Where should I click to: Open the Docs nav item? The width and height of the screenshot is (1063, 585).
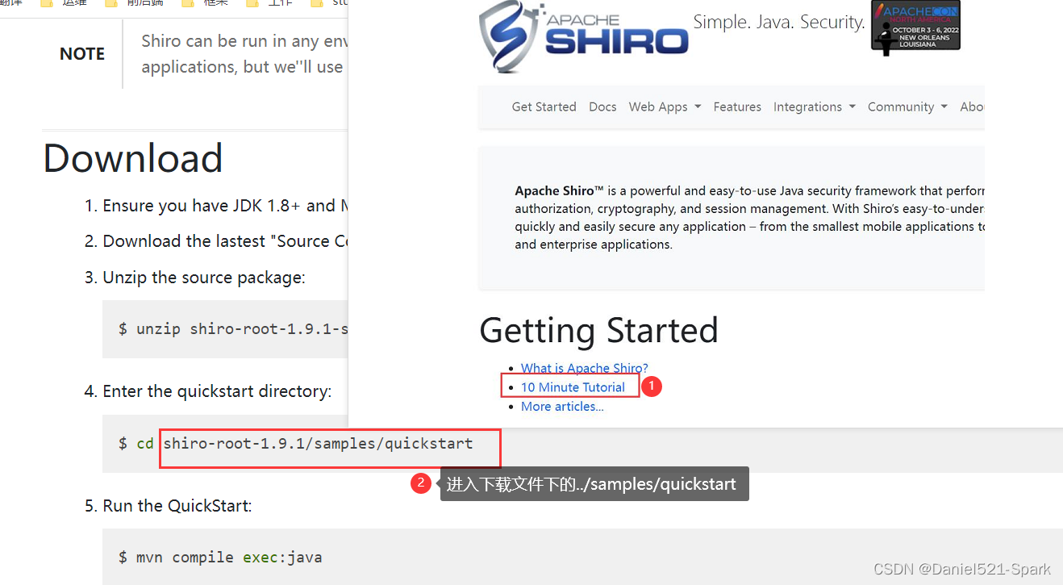click(x=602, y=107)
